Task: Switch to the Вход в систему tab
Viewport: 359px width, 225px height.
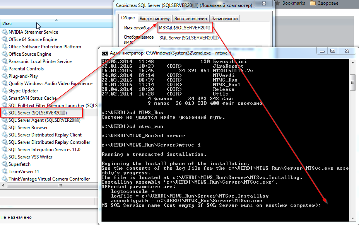Action: pyautogui.click(x=154, y=19)
